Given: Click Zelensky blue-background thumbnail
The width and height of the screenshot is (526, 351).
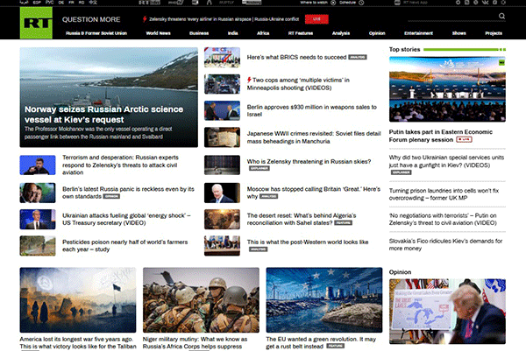Looking at the screenshot, I should click(38, 165).
